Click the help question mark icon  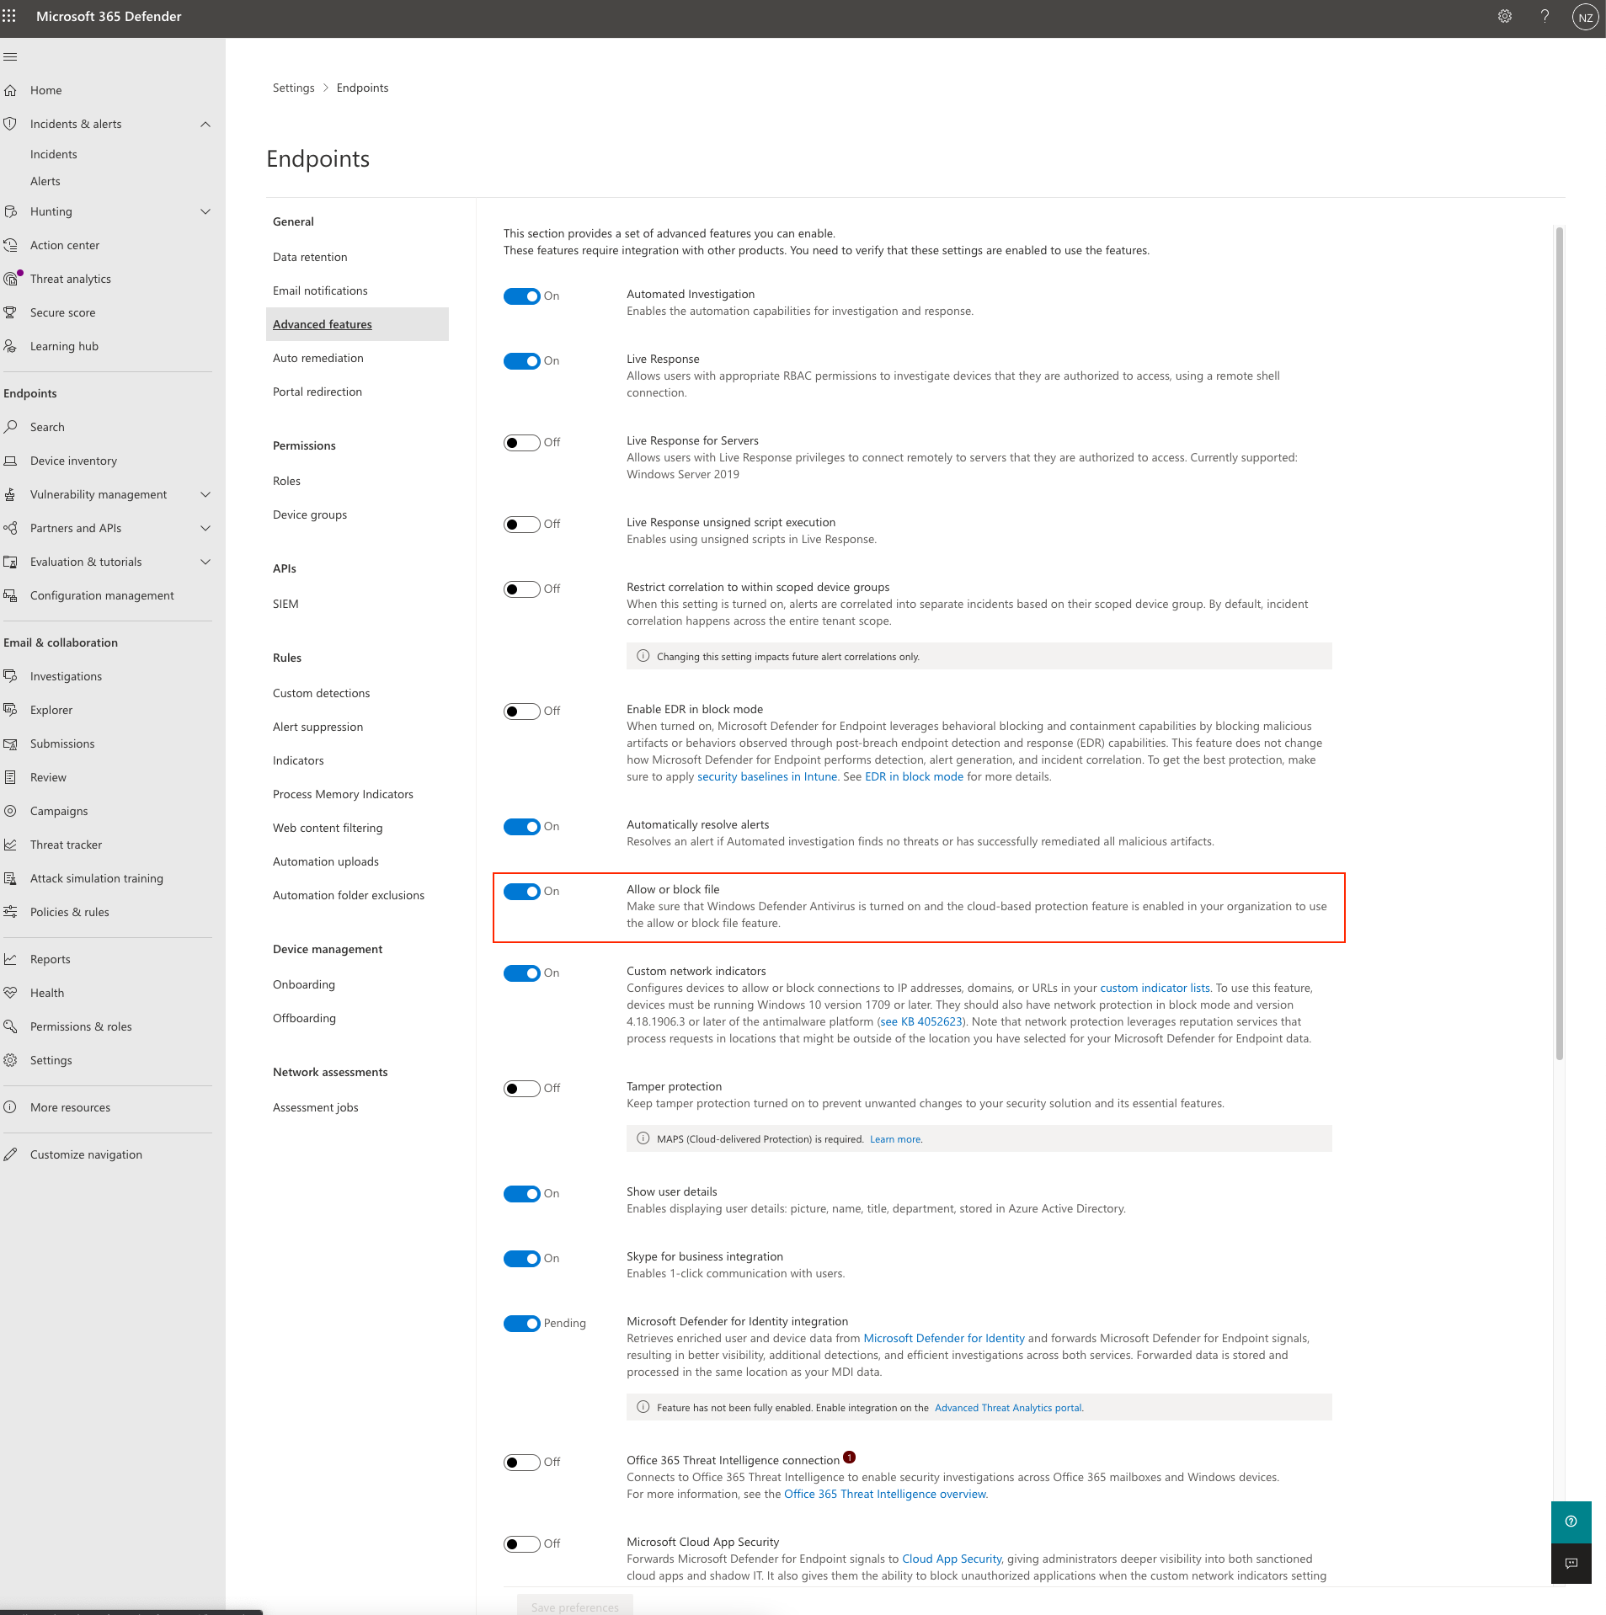[x=1545, y=16]
